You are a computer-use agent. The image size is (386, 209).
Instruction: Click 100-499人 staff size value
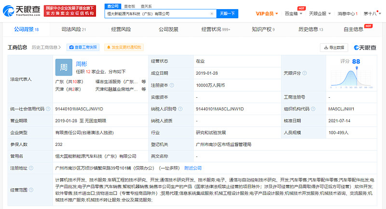pyautogui.click(x=338, y=132)
